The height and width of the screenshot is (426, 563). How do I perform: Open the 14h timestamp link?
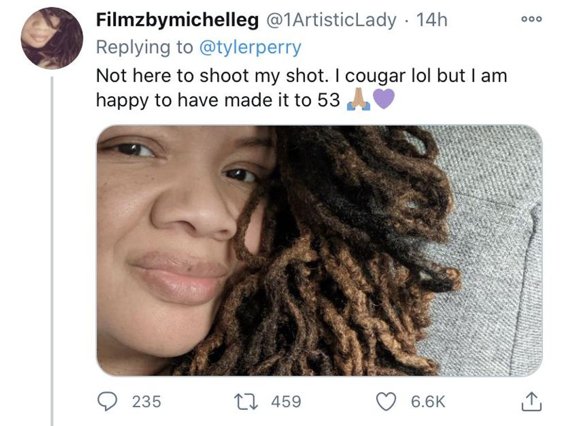431,20
